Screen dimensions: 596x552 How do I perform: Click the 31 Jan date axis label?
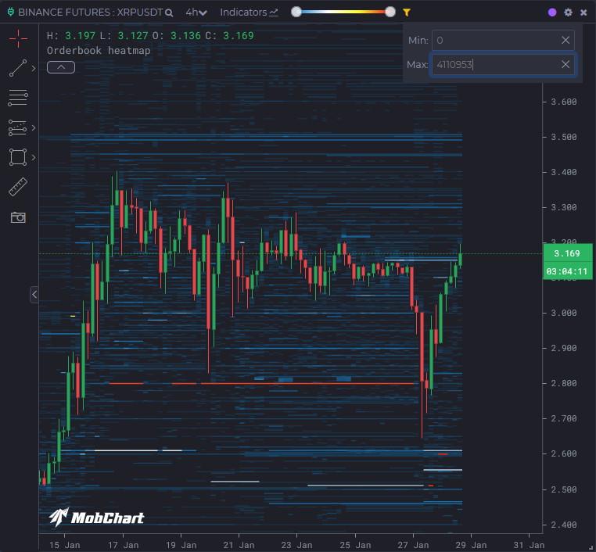pyautogui.click(x=529, y=545)
